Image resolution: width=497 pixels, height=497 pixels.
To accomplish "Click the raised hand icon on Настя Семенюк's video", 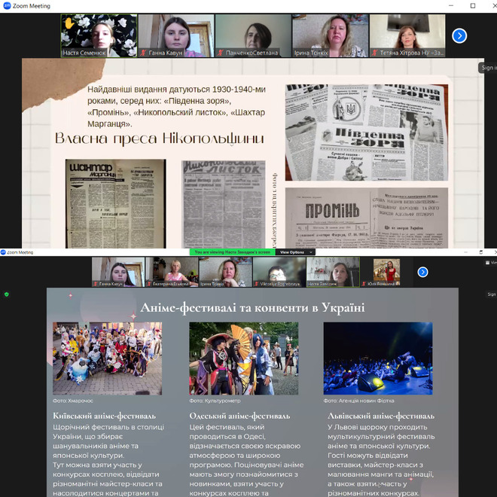I will click(x=69, y=23).
